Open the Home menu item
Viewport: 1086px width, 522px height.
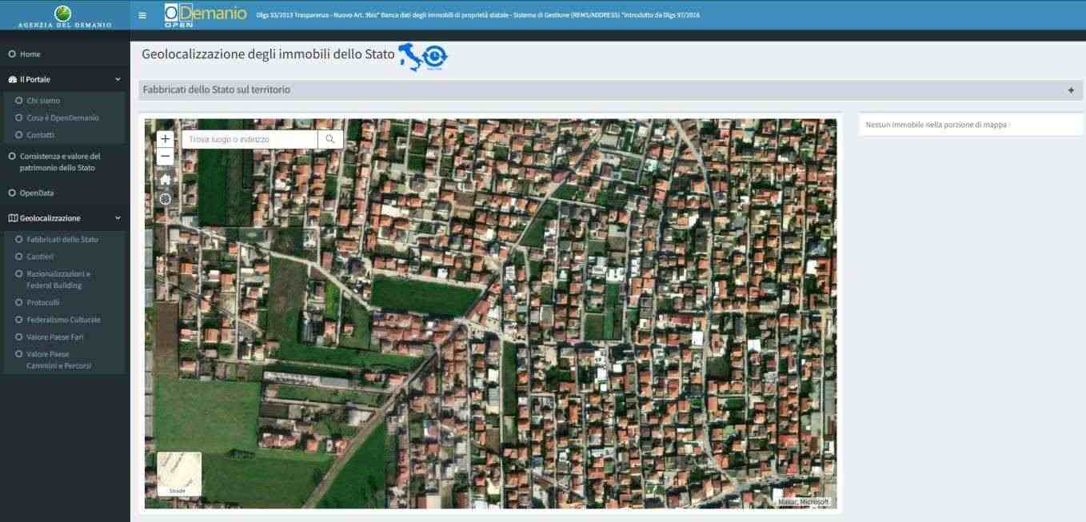pos(30,54)
